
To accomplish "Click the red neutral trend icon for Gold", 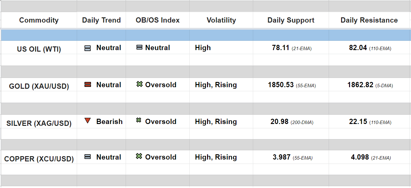I will (x=88, y=84).
